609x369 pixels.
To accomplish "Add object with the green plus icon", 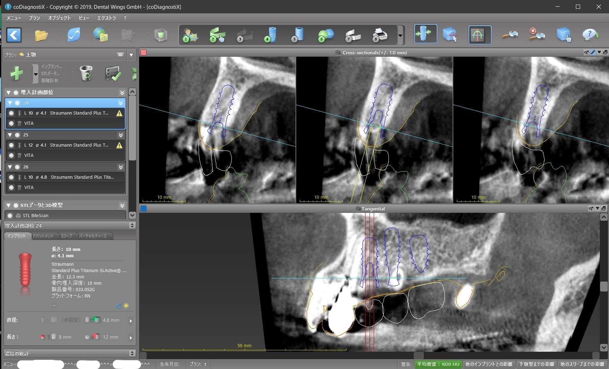I will pos(17,74).
